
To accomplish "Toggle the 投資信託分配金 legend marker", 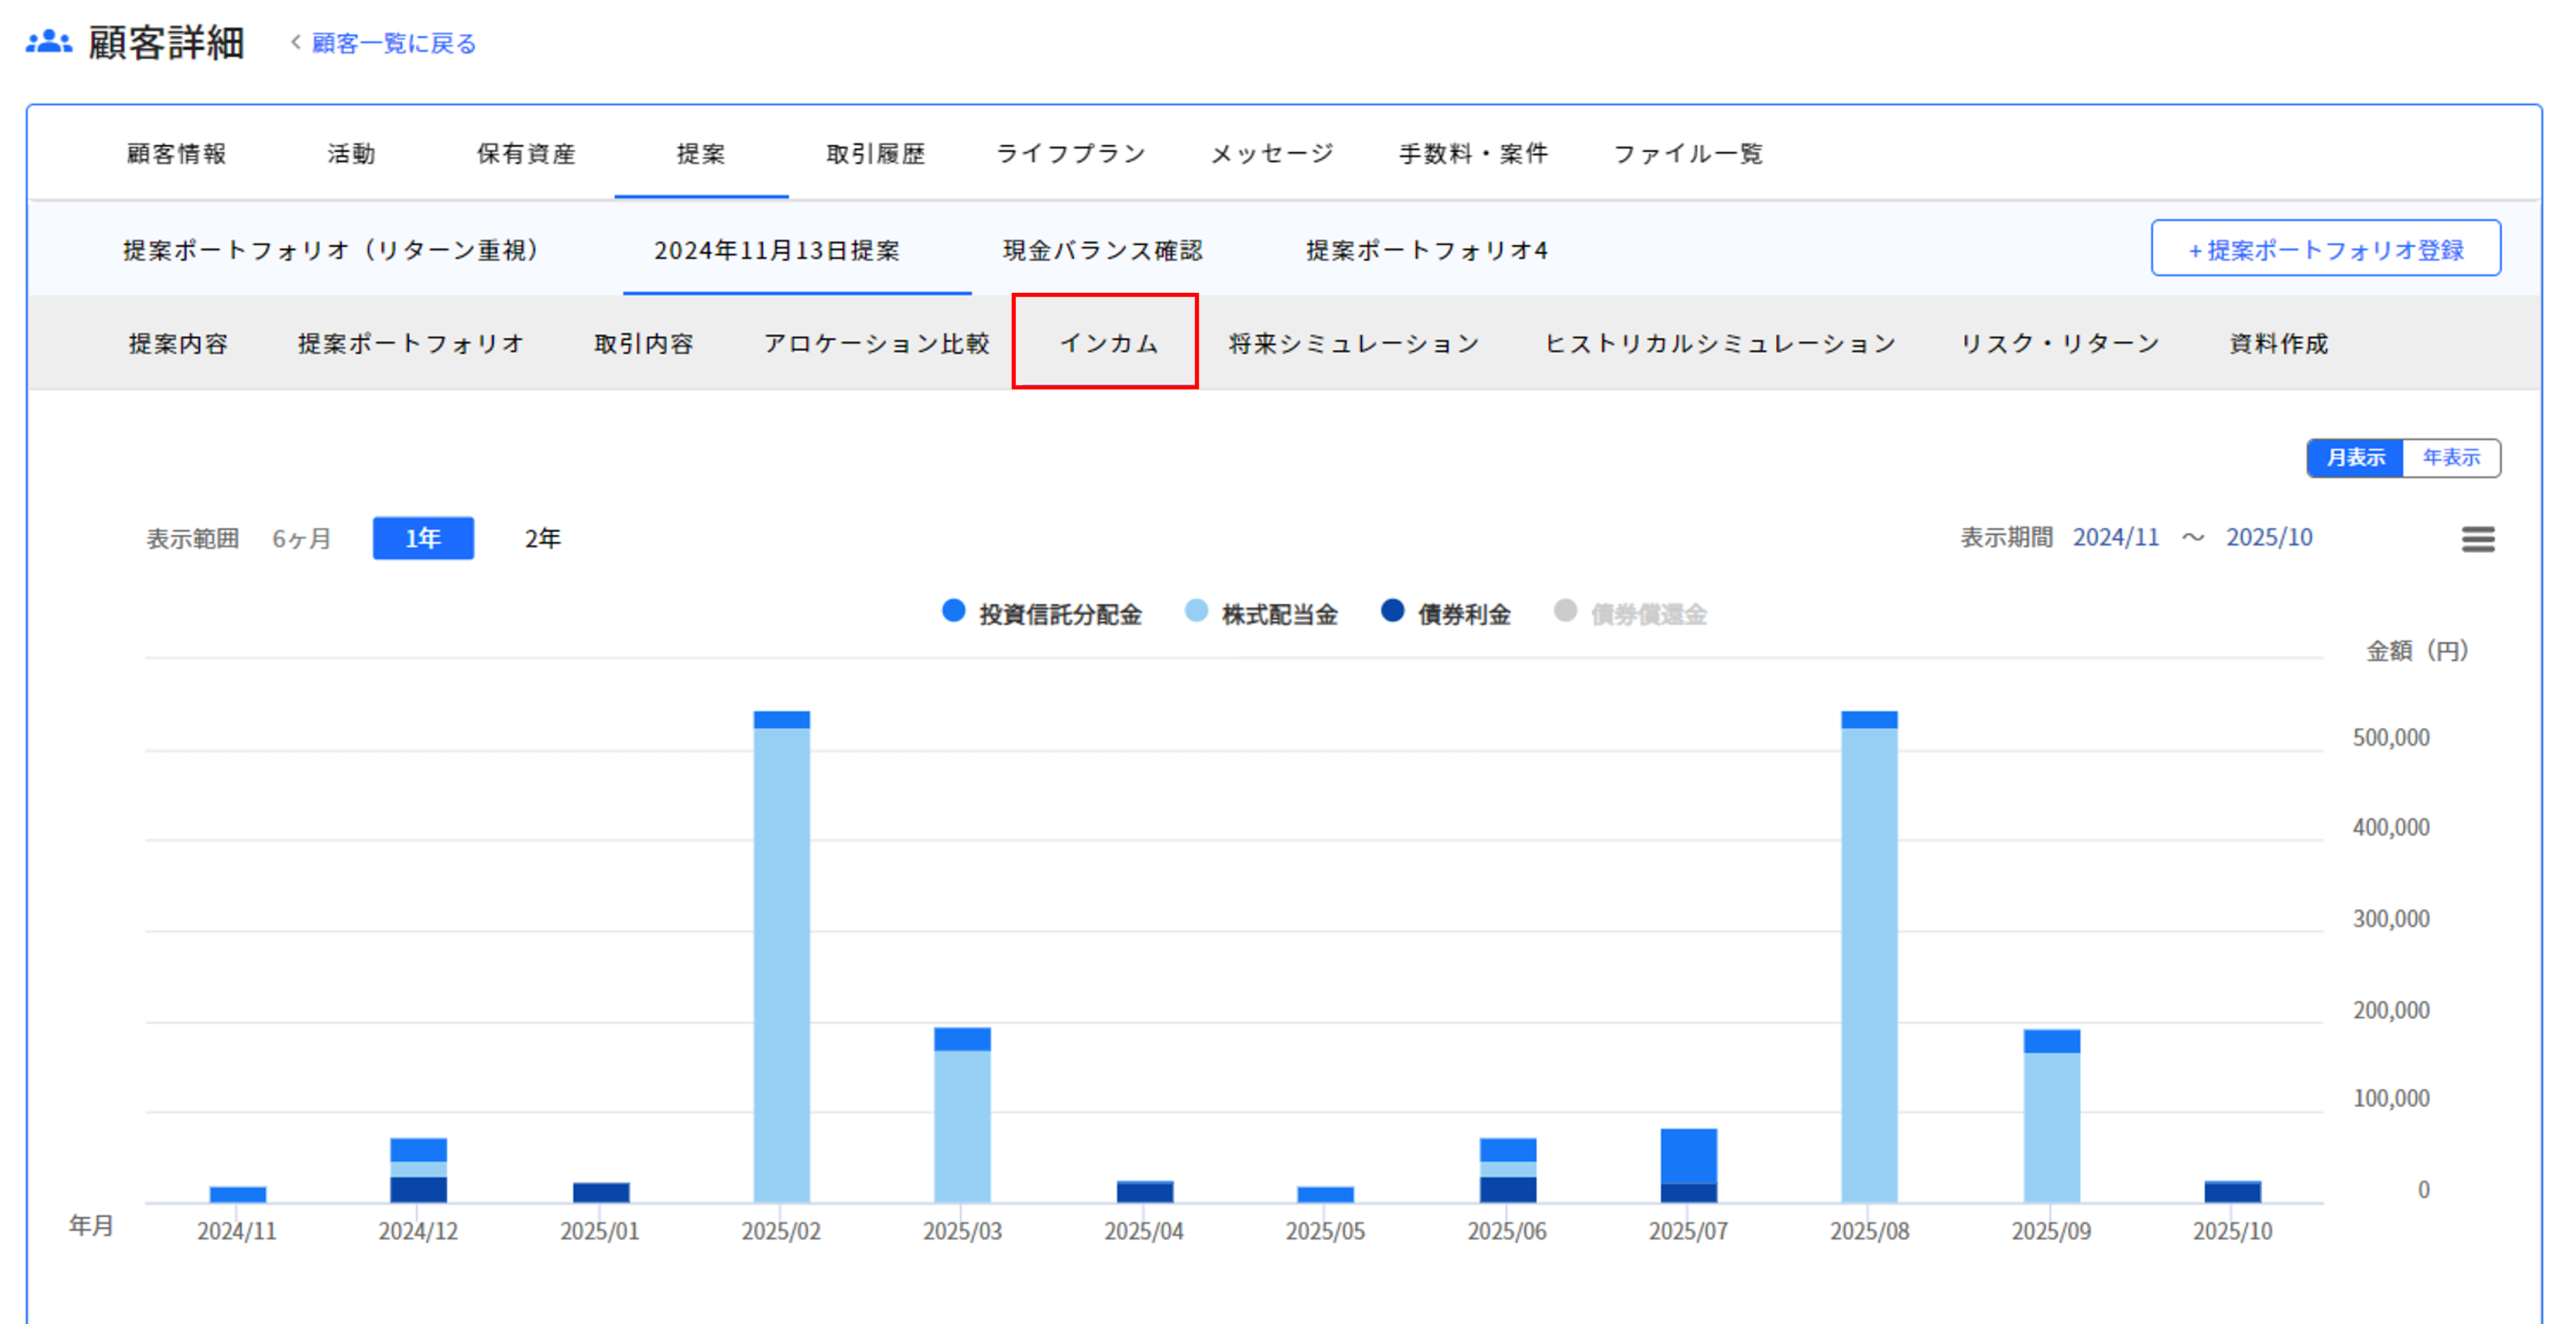I will click(953, 611).
